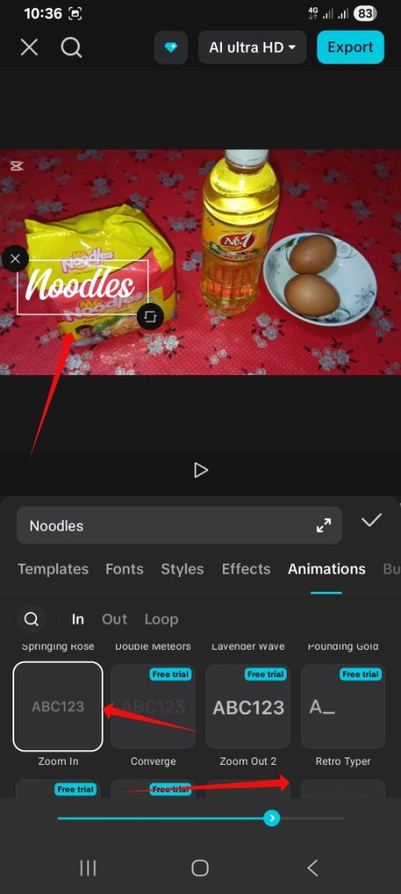Switch to the Templates tab
Screen dimensions: 401x894
(53, 569)
